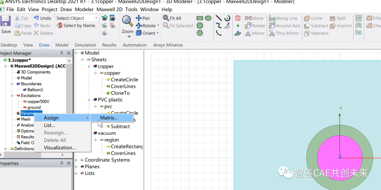
Task: Switch to the Simulation ribbon tab
Action: (85, 45)
